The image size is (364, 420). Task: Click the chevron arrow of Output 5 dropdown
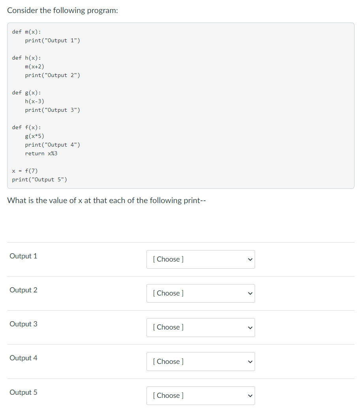[250, 396]
